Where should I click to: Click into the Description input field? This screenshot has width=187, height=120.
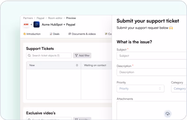click(x=152, y=72)
